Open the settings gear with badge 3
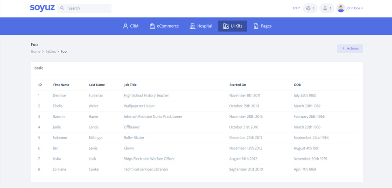Image resolution: width=392 pixels, height=188 pixels. 310,8
